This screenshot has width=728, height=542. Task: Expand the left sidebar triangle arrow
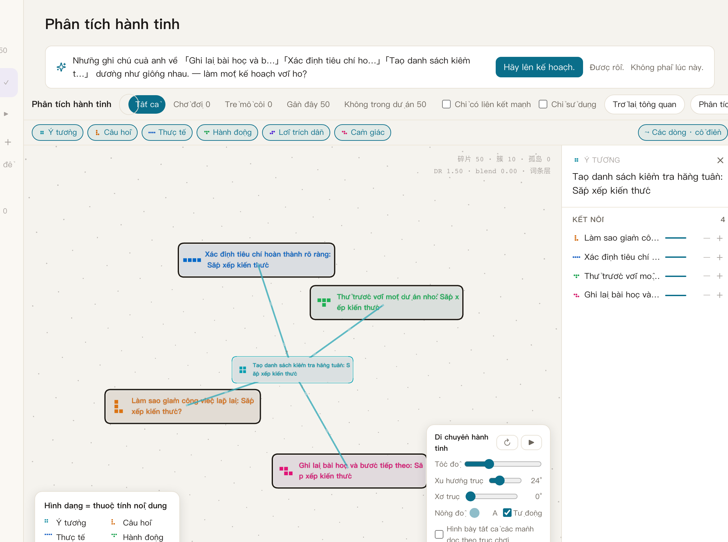click(x=6, y=114)
